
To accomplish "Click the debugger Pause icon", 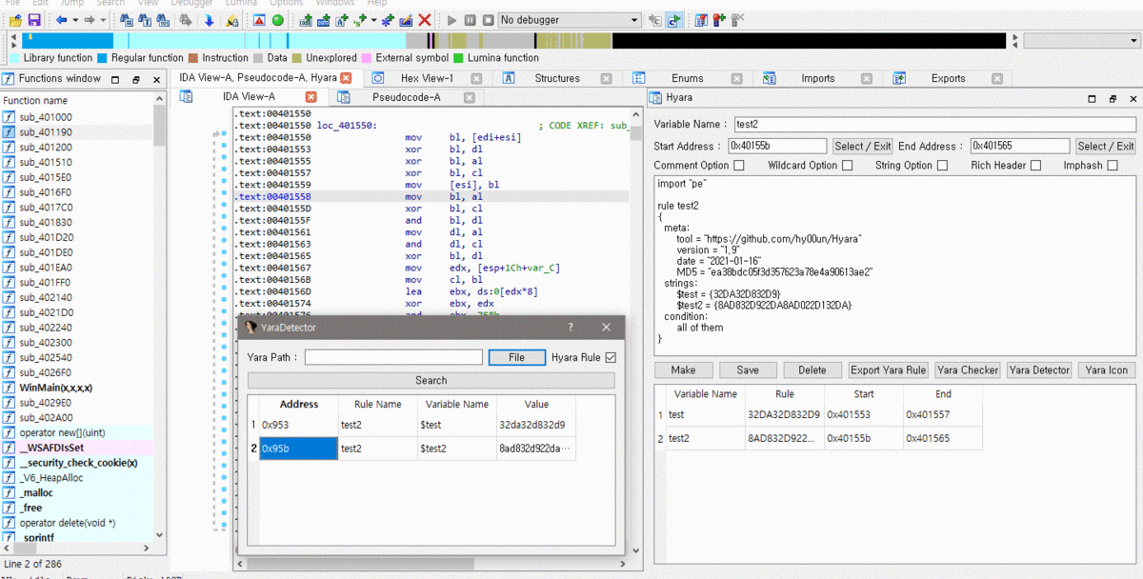I will tap(470, 20).
